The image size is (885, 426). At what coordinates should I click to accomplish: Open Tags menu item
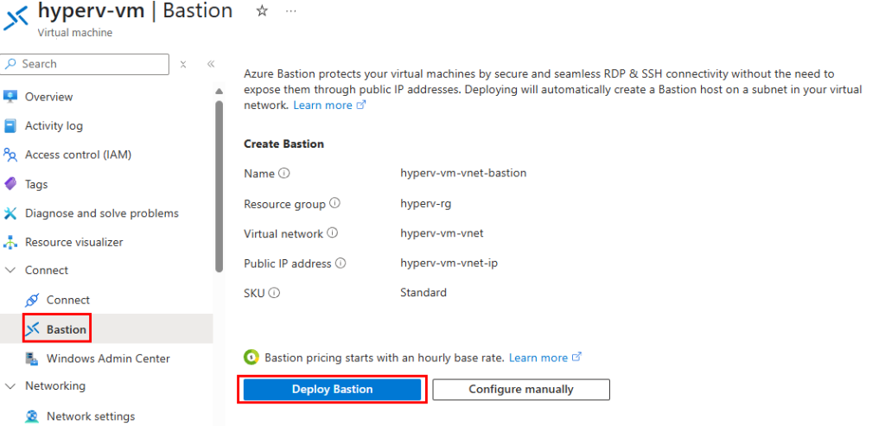pos(36,185)
